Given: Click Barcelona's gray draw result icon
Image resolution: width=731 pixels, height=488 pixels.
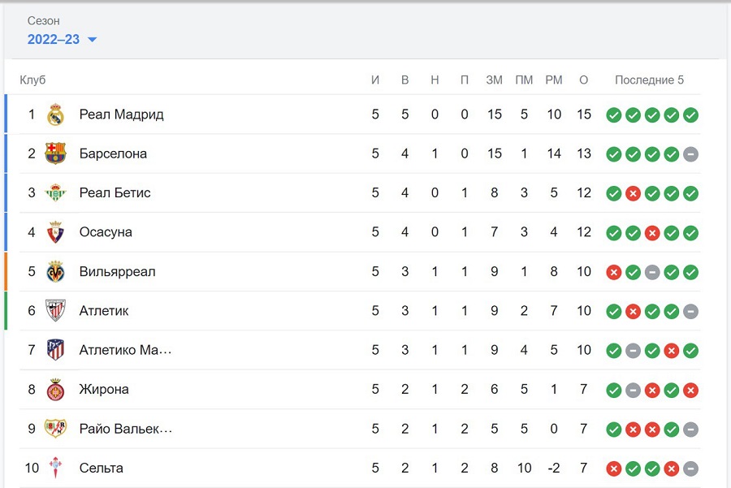Looking at the screenshot, I should pyautogui.click(x=690, y=154).
